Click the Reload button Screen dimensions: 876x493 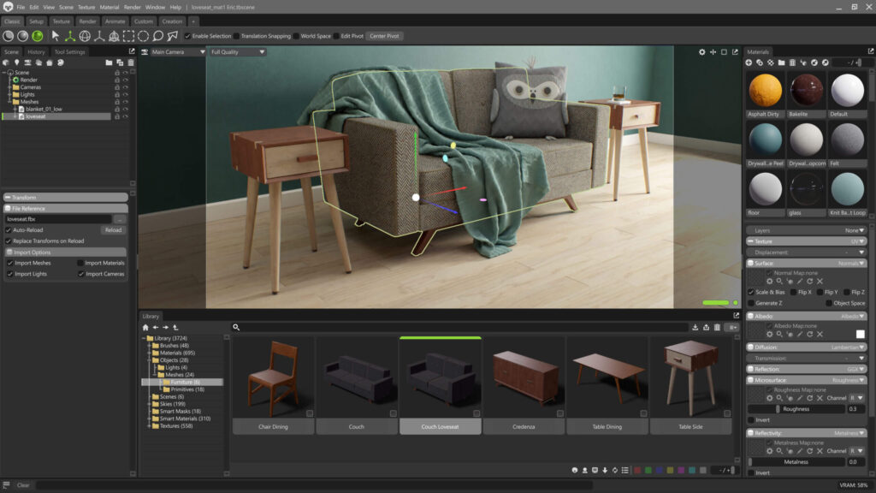point(113,230)
